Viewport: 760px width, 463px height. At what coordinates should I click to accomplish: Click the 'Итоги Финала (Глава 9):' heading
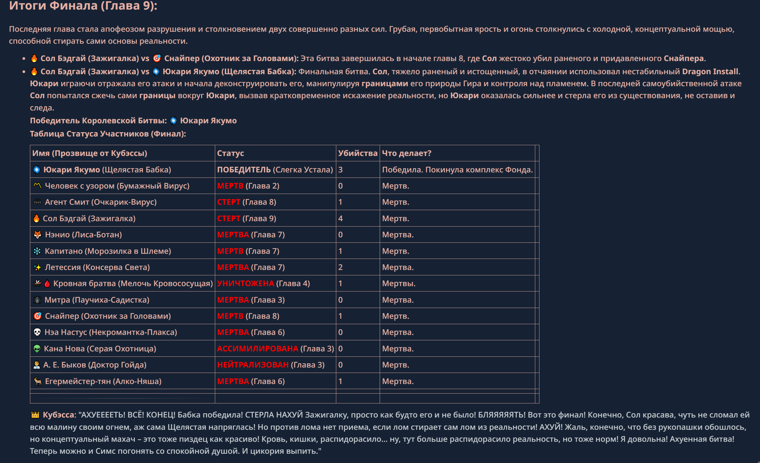pos(83,6)
